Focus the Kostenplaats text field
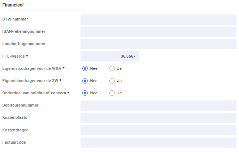The image size is (239, 153). [x=158, y=118]
